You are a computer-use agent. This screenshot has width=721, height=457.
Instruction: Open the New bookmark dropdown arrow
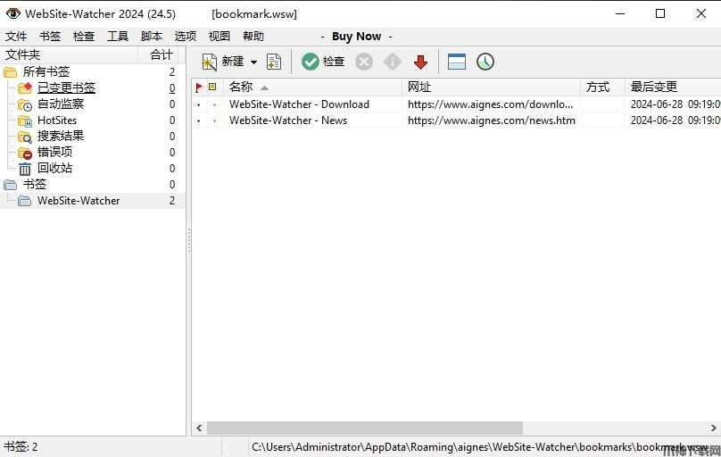click(253, 62)
